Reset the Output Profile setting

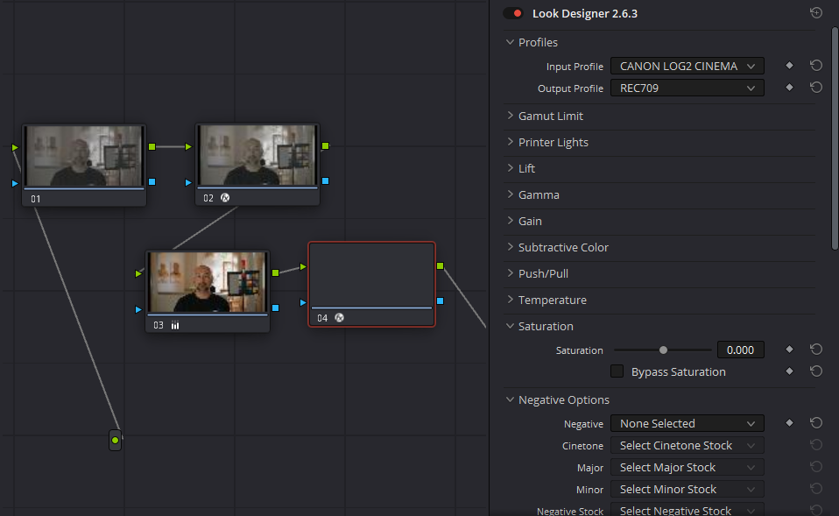tap(816, 88)
